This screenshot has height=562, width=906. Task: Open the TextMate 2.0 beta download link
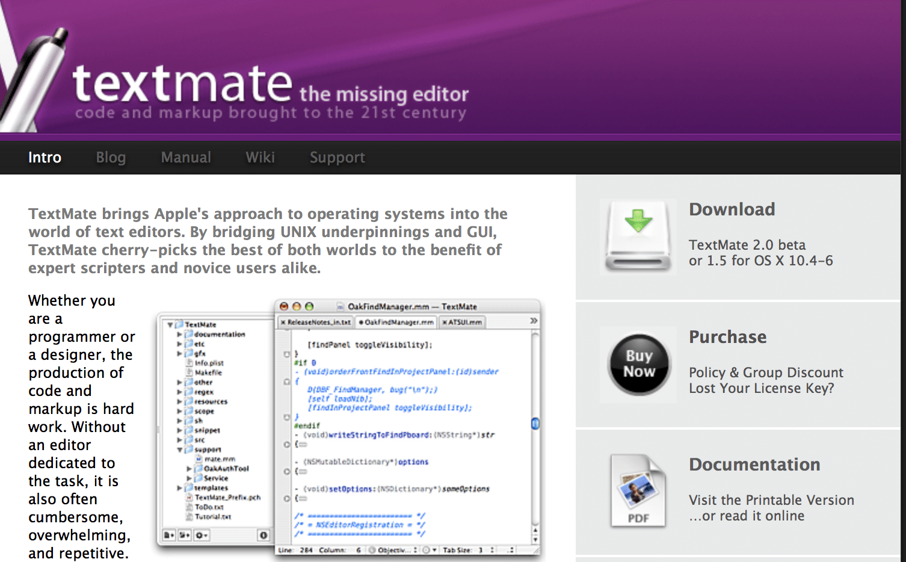point(747,245)
